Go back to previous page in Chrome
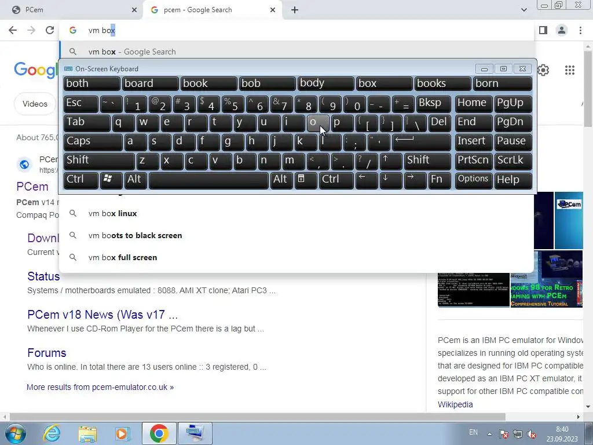Screen dimensions: 593x445 click(13, 30)
